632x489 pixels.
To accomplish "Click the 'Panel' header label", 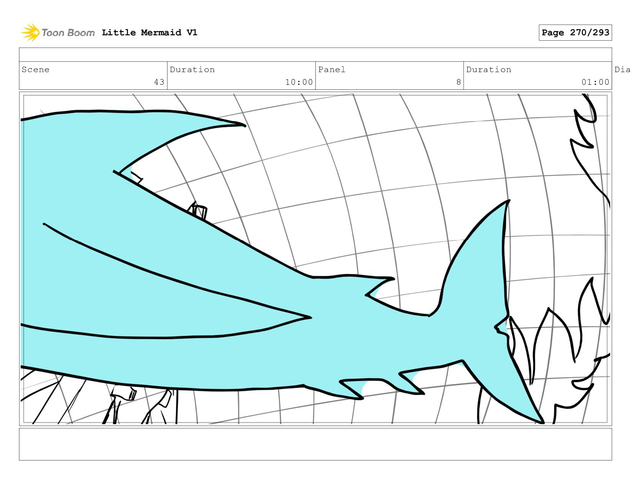I will pos(332,69).
